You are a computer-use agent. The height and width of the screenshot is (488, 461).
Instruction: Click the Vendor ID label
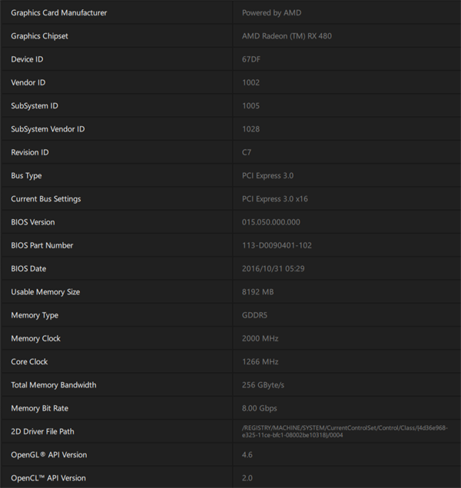click(x=28, y=82)
